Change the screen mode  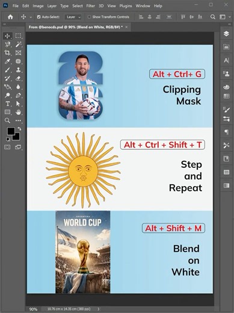click(x=18, y=147)
